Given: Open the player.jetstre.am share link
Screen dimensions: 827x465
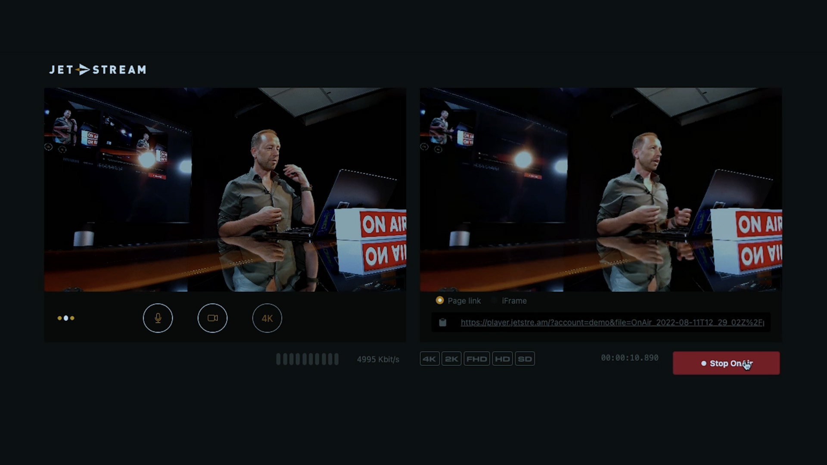Looking at the screenshot, I should click(614, 323).
